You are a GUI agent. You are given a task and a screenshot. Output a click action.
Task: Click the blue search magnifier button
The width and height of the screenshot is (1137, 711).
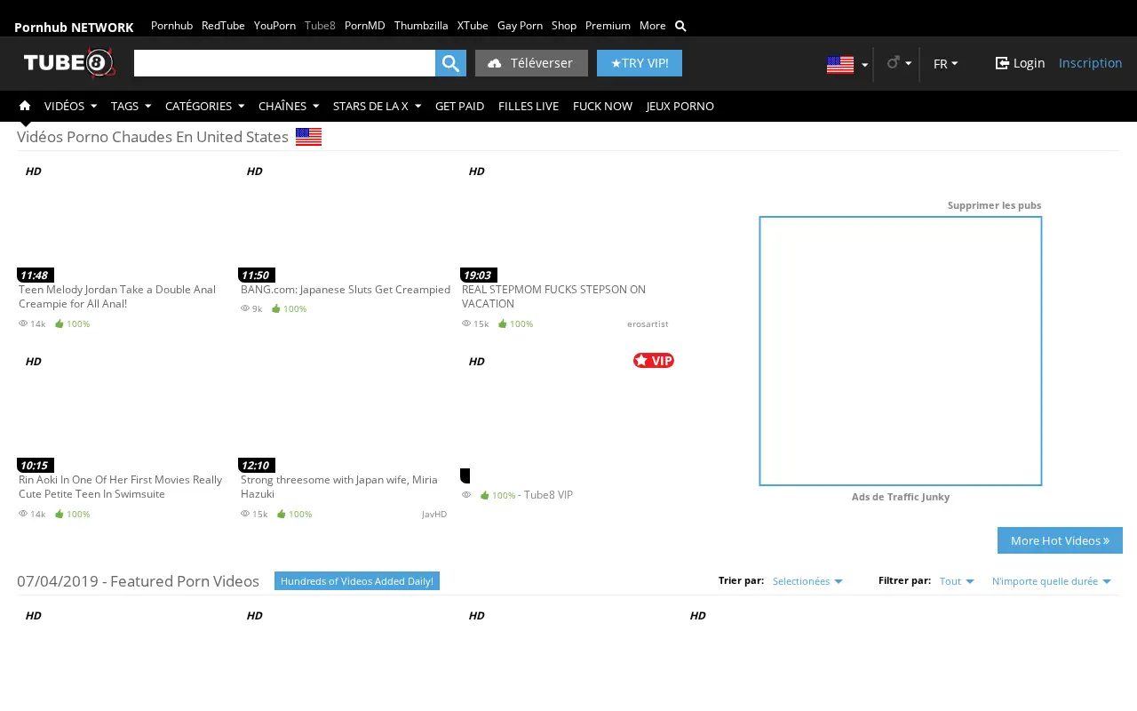(450, 63)
